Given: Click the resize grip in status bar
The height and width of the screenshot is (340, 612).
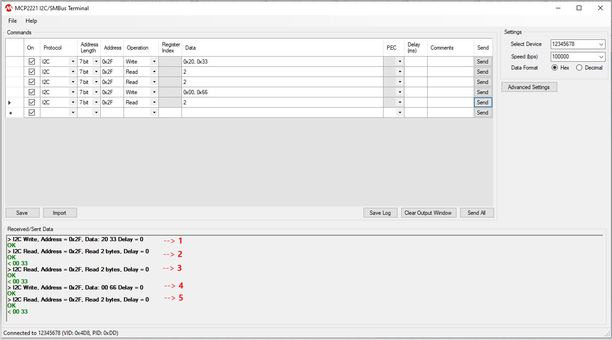Looking at the screenshot, I should [x=607, y=334].
